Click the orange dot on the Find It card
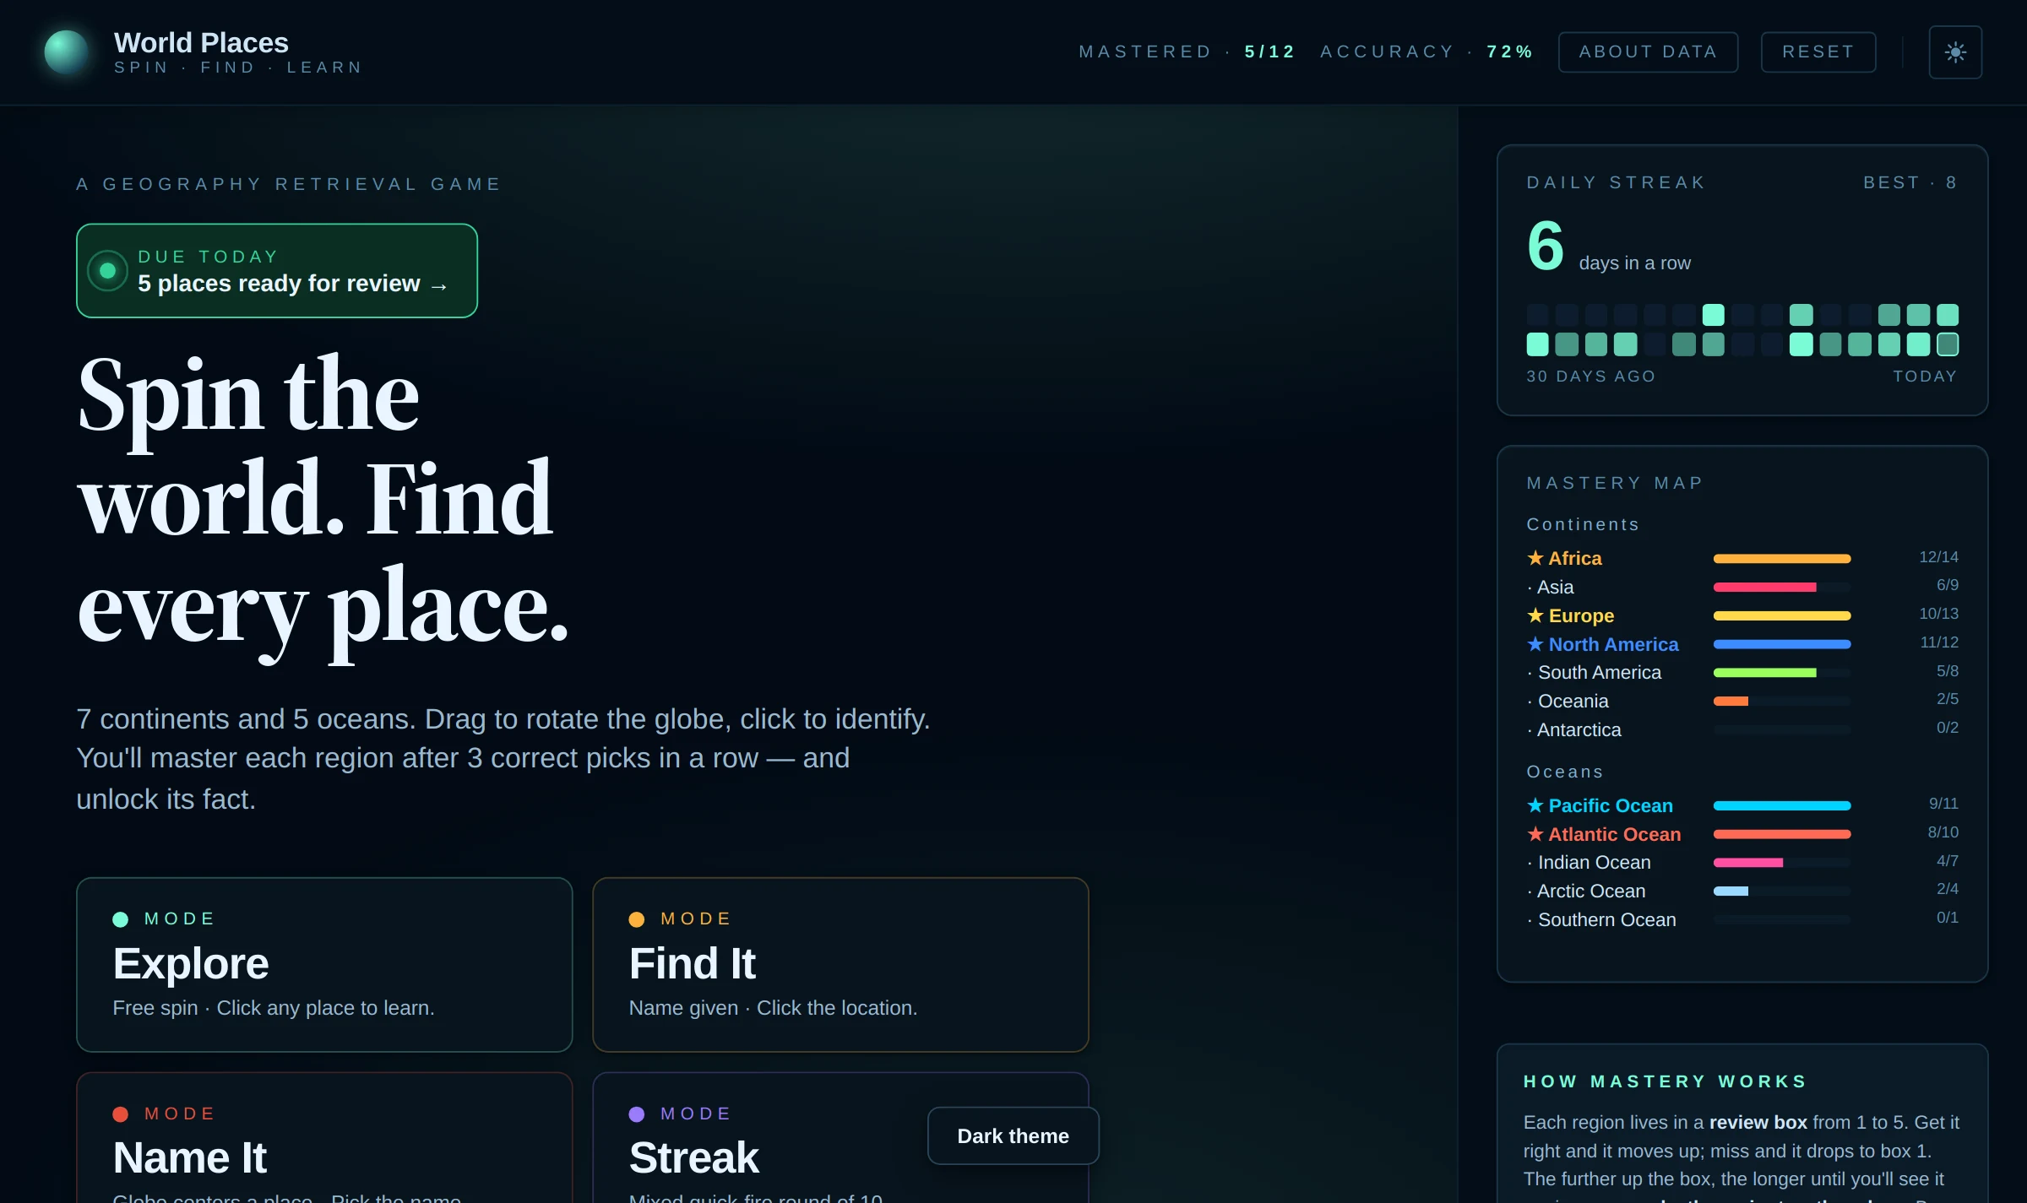 [x=637, y=919]
